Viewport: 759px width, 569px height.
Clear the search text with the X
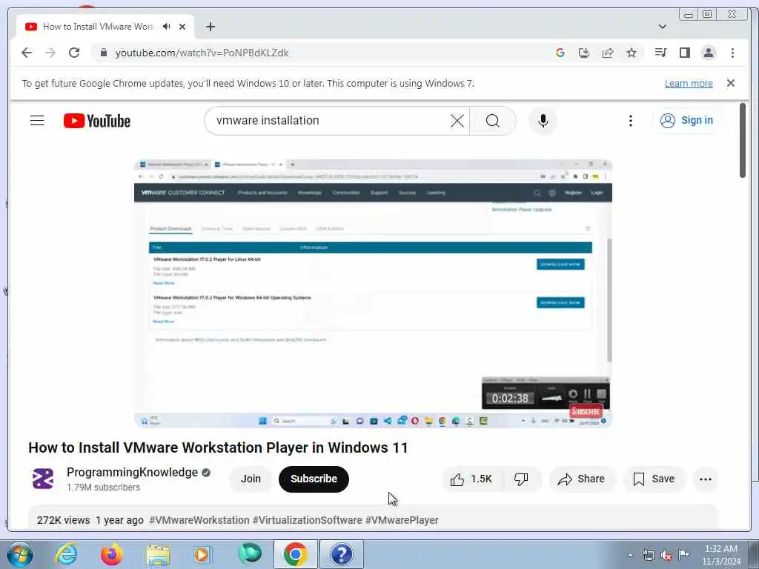point(457,121)
